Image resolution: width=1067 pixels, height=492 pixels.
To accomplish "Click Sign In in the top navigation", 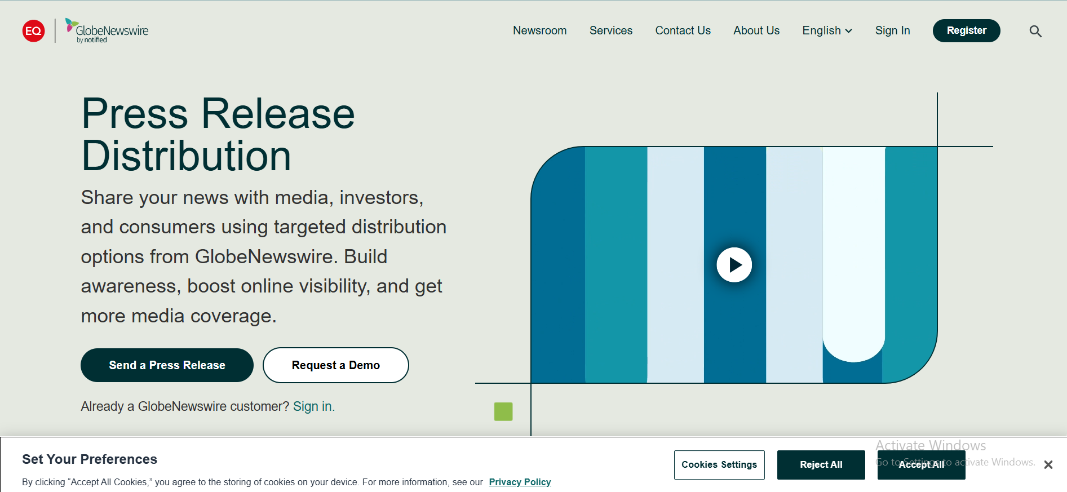I will click(x=892, y=31).
